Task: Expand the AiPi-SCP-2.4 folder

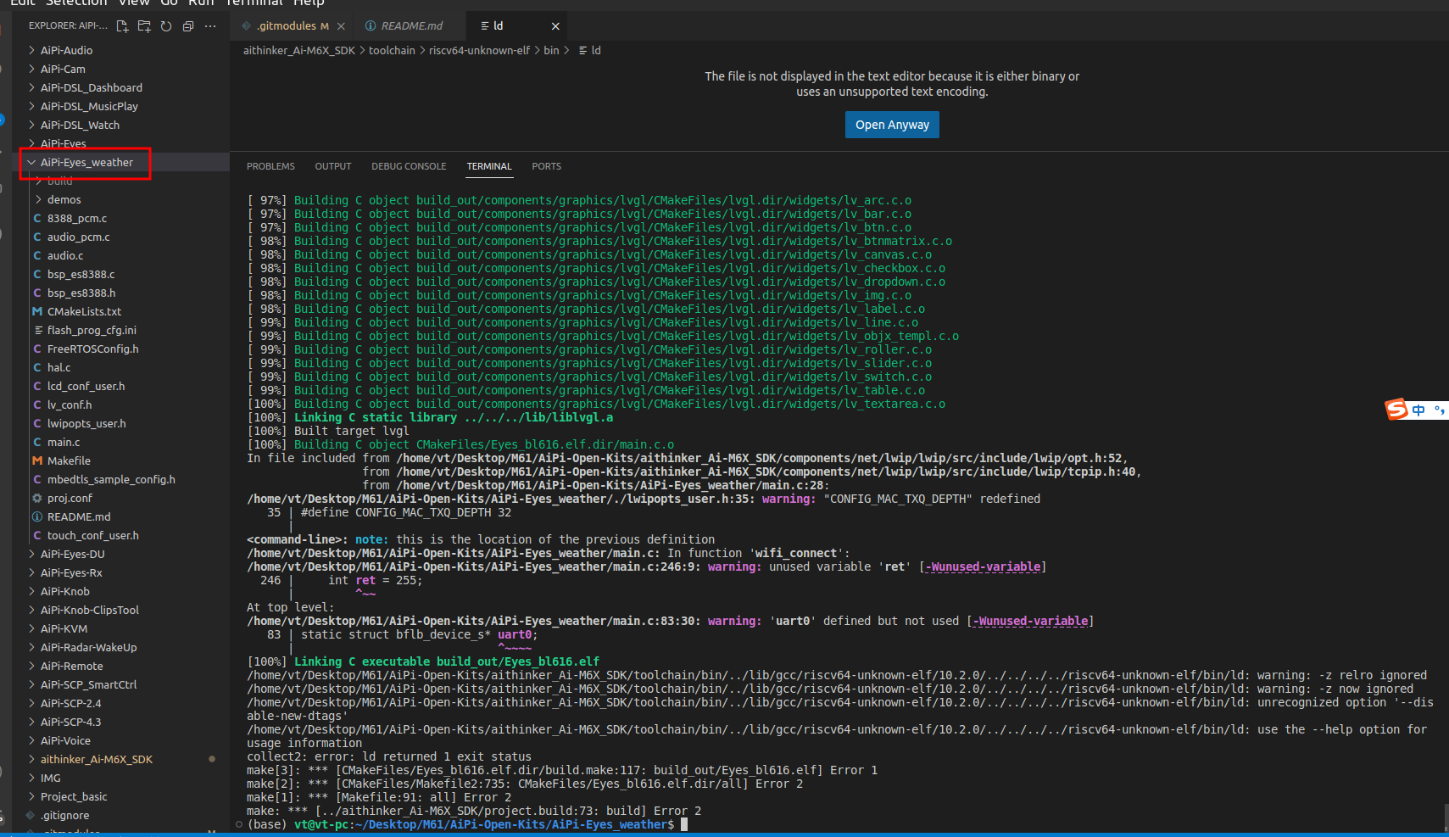Action: tap(120, 703)
